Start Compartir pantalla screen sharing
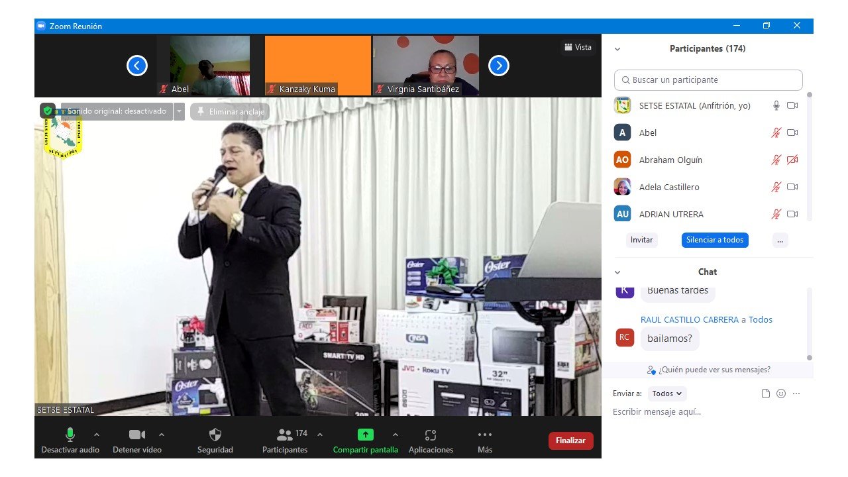Image resolution: width=848 pixels, height=477 pixels. 366,441
